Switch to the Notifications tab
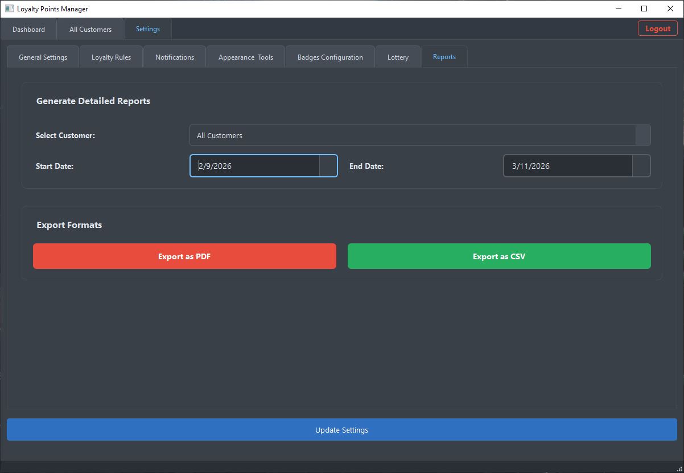 coord(174,57)
